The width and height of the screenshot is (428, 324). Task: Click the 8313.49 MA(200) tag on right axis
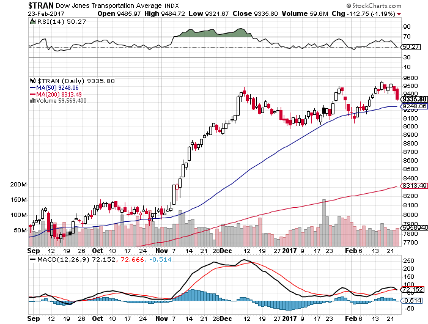click(415, 186)
